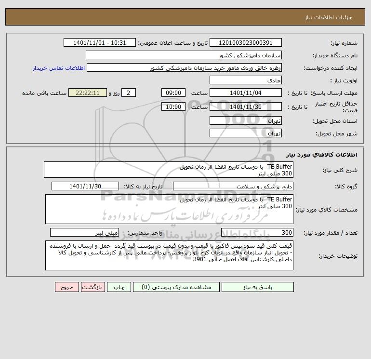Click the label 'شرح کلی نیاز:'
Viewport: 371px width, 359px height.
click(x=340, y=170)
